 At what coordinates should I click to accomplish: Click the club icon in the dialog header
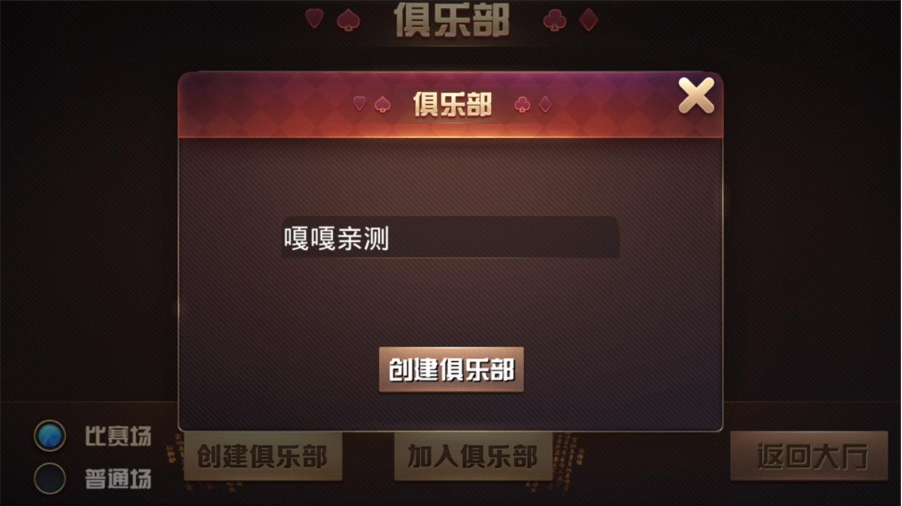pyautogui.click(x=522, y=104)
